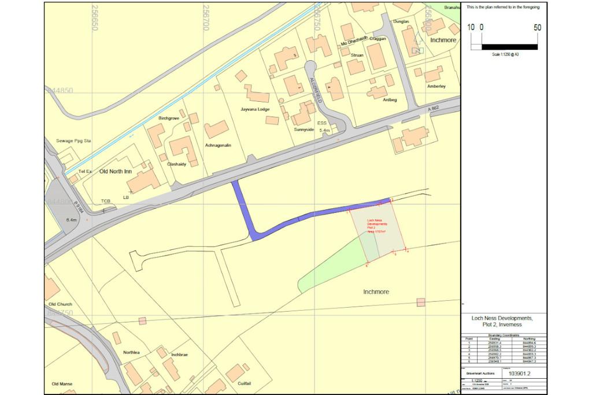The height and width of the screenshot is (395, 592).
Task: Select the Boundary Coordinates table
Action: click(504, 349)
